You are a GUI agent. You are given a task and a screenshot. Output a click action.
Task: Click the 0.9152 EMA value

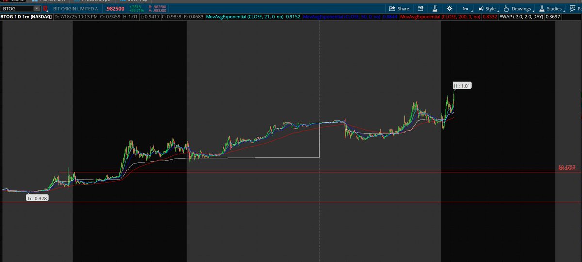(292, 16)
